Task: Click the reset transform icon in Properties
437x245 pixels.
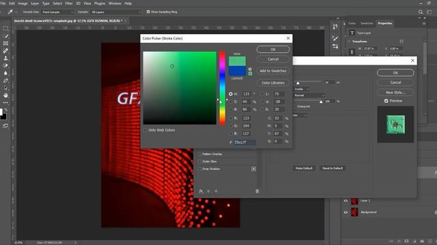Action: [x=401, y=42]
